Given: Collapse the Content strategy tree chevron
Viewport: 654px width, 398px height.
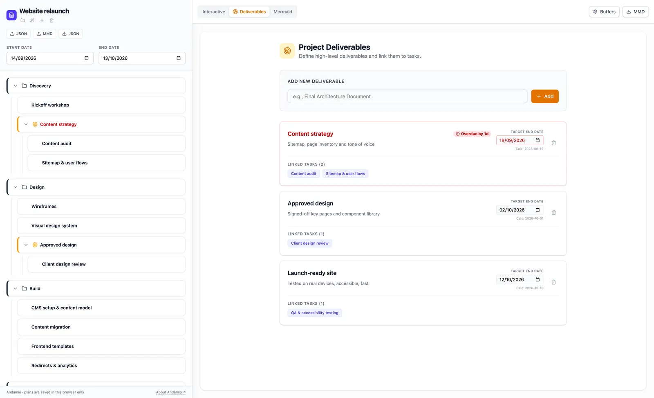Looking at the screenshot, I should tap(26, 124).
